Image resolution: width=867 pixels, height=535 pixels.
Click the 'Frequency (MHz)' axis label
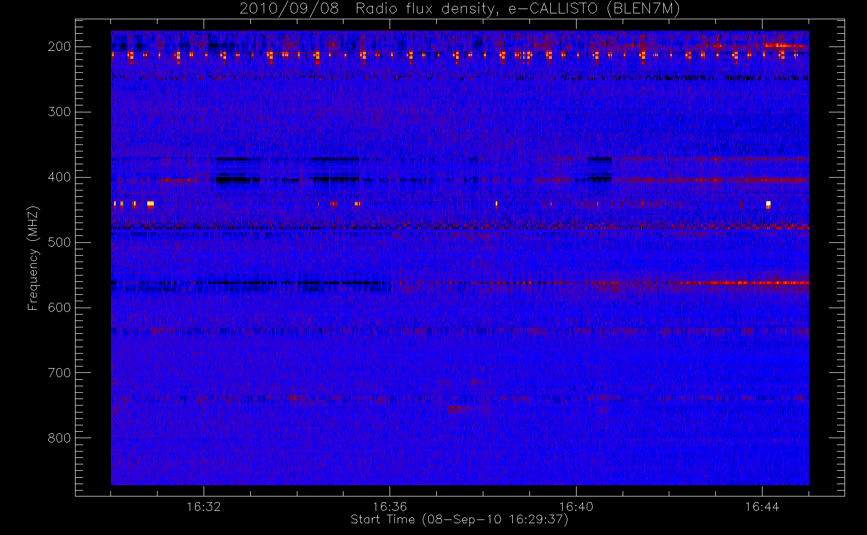coord(33,258)
